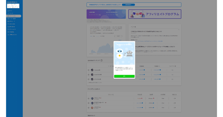Open the inquiry headset item in sidebar
Image resolution: width=223 pixels, height=117 pixels.
click(11, 27)
